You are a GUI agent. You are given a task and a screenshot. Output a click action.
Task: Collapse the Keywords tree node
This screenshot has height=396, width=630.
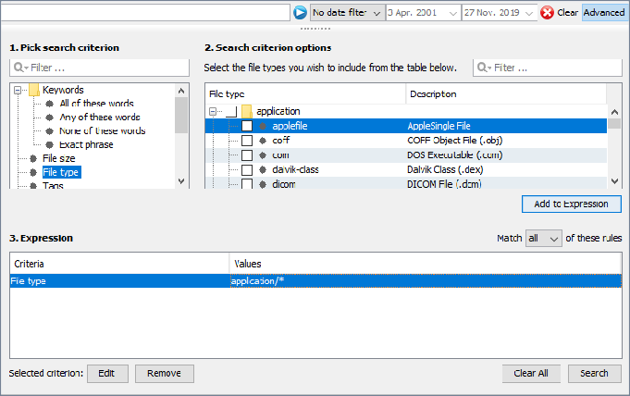[x=18, y=90]
